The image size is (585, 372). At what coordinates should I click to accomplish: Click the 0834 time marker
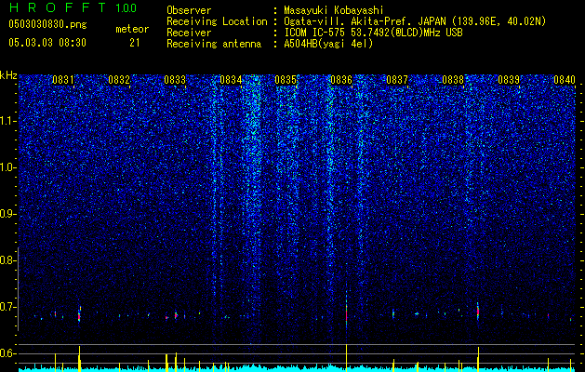click(231, 80)
